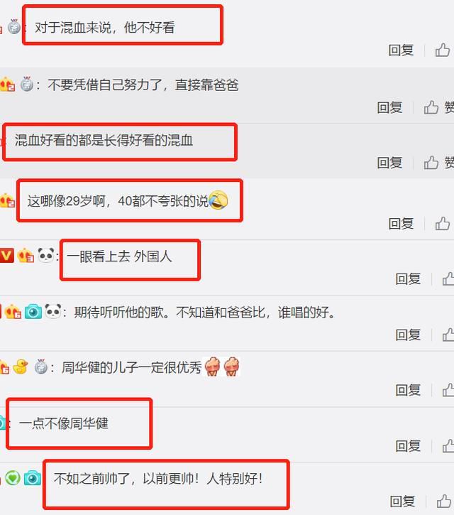The image size is (454, 515).
Task: Reply to the '这哪像29岁啊' comment
Action: pos(401,224)
